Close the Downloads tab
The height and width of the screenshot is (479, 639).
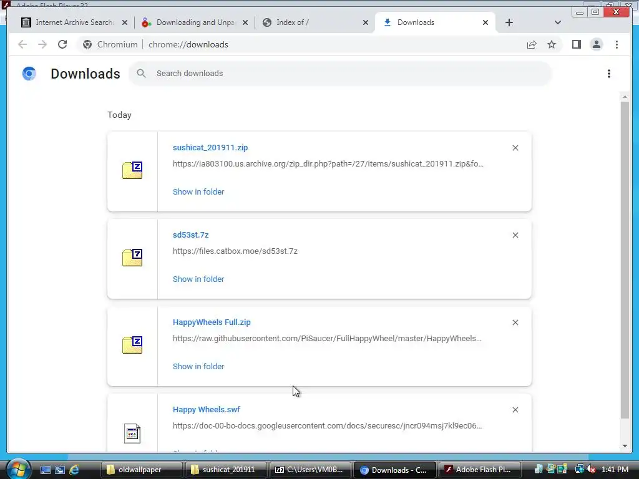pos(485,22)
